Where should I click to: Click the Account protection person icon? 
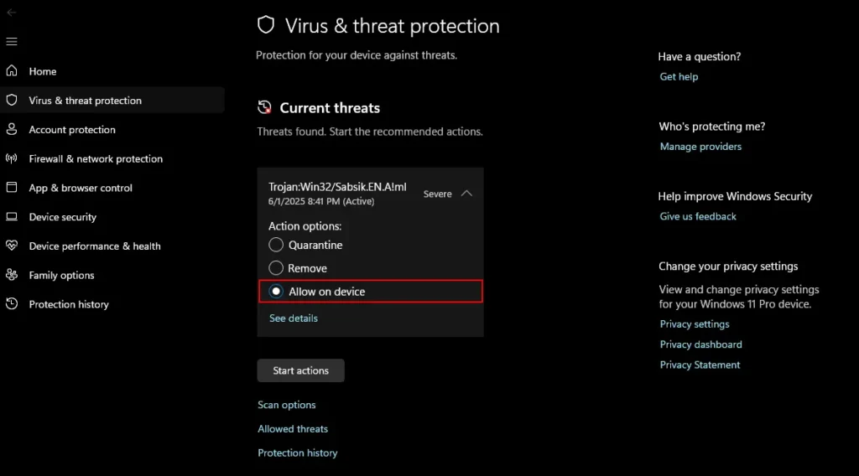click(12, 130)
